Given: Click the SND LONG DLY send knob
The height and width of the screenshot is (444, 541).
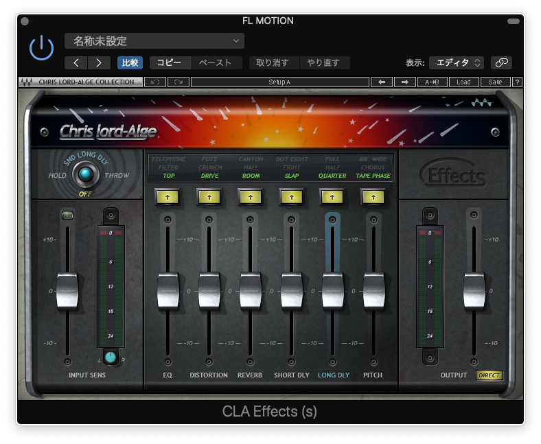Looking at the screenshot, I should (x=86, y=174).
